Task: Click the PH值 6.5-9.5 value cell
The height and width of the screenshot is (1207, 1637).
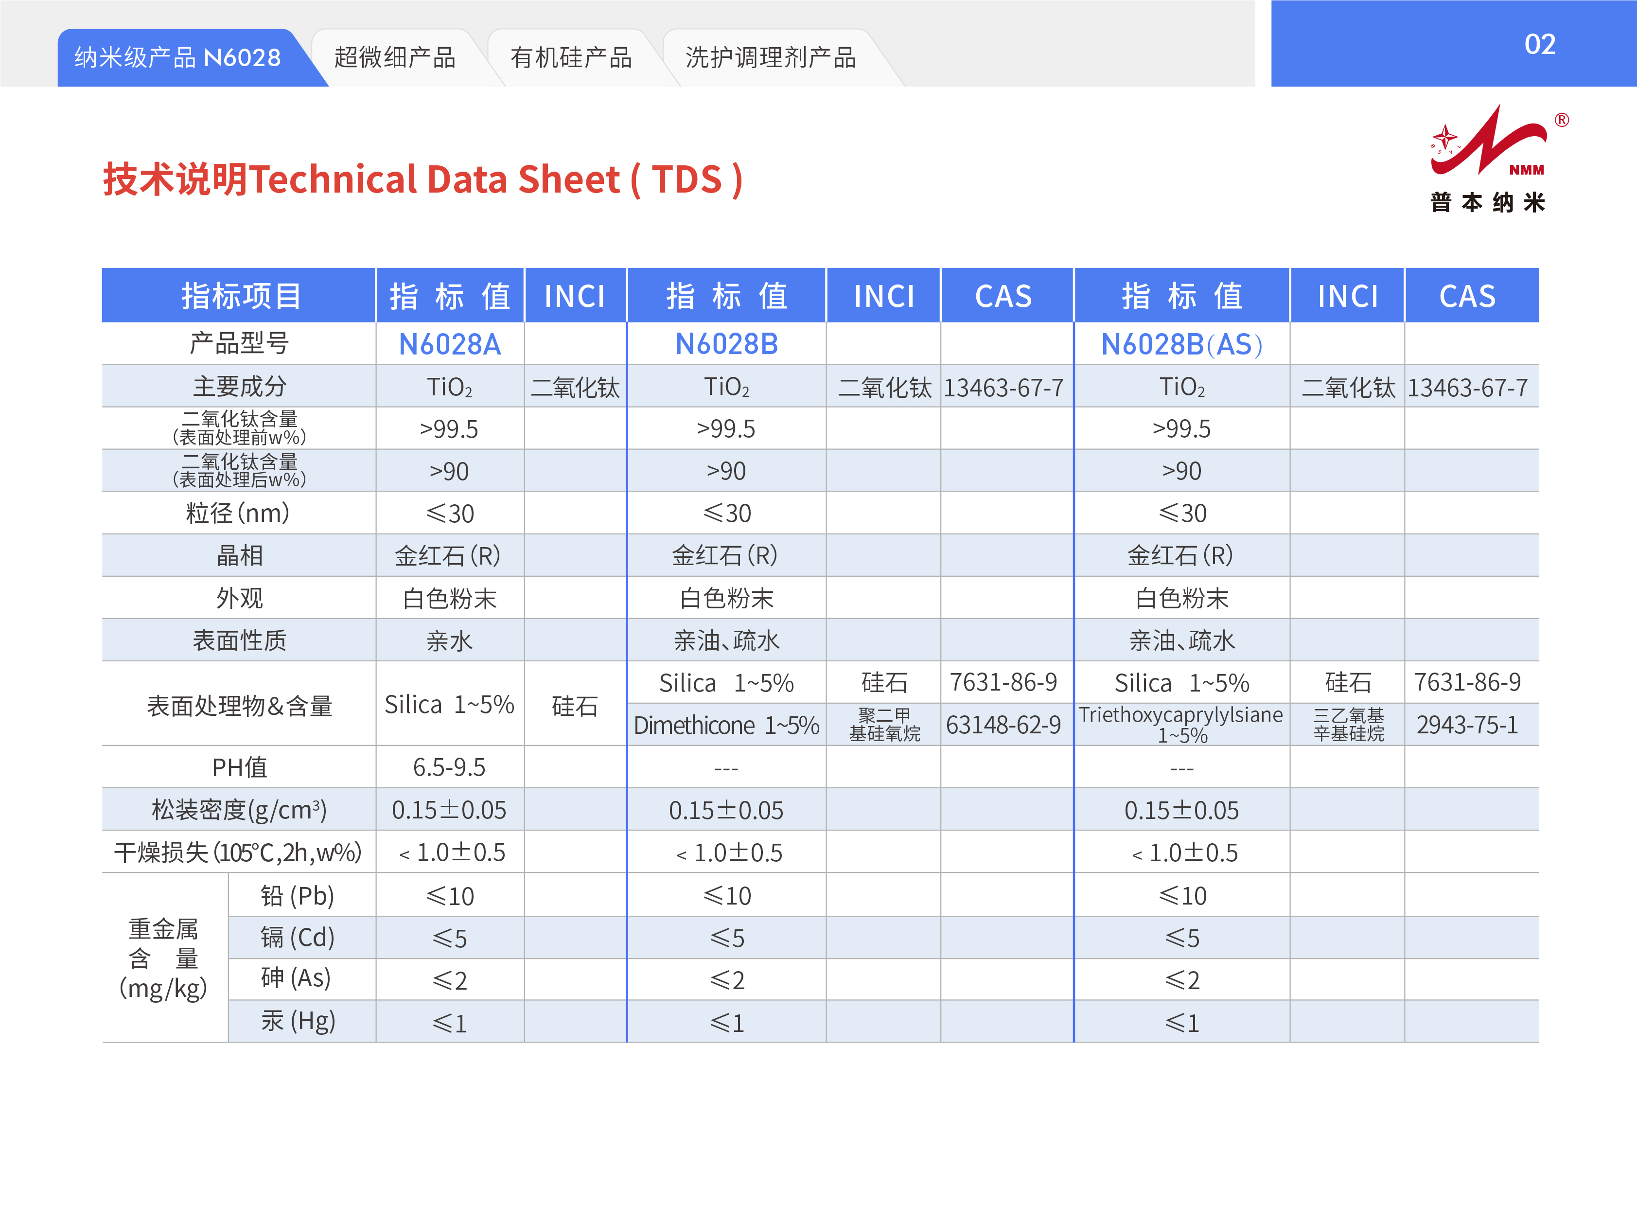Action: (x=449, y=767)
